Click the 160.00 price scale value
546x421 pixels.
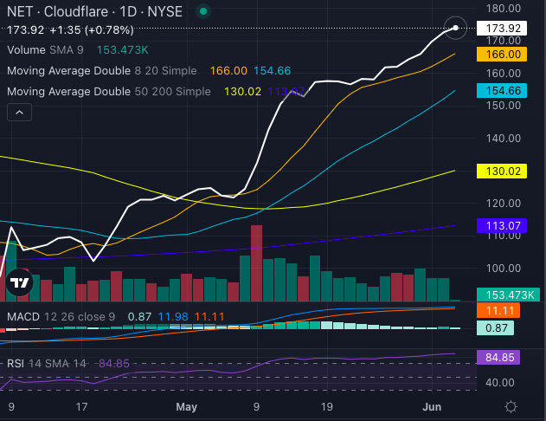[504, 73]
